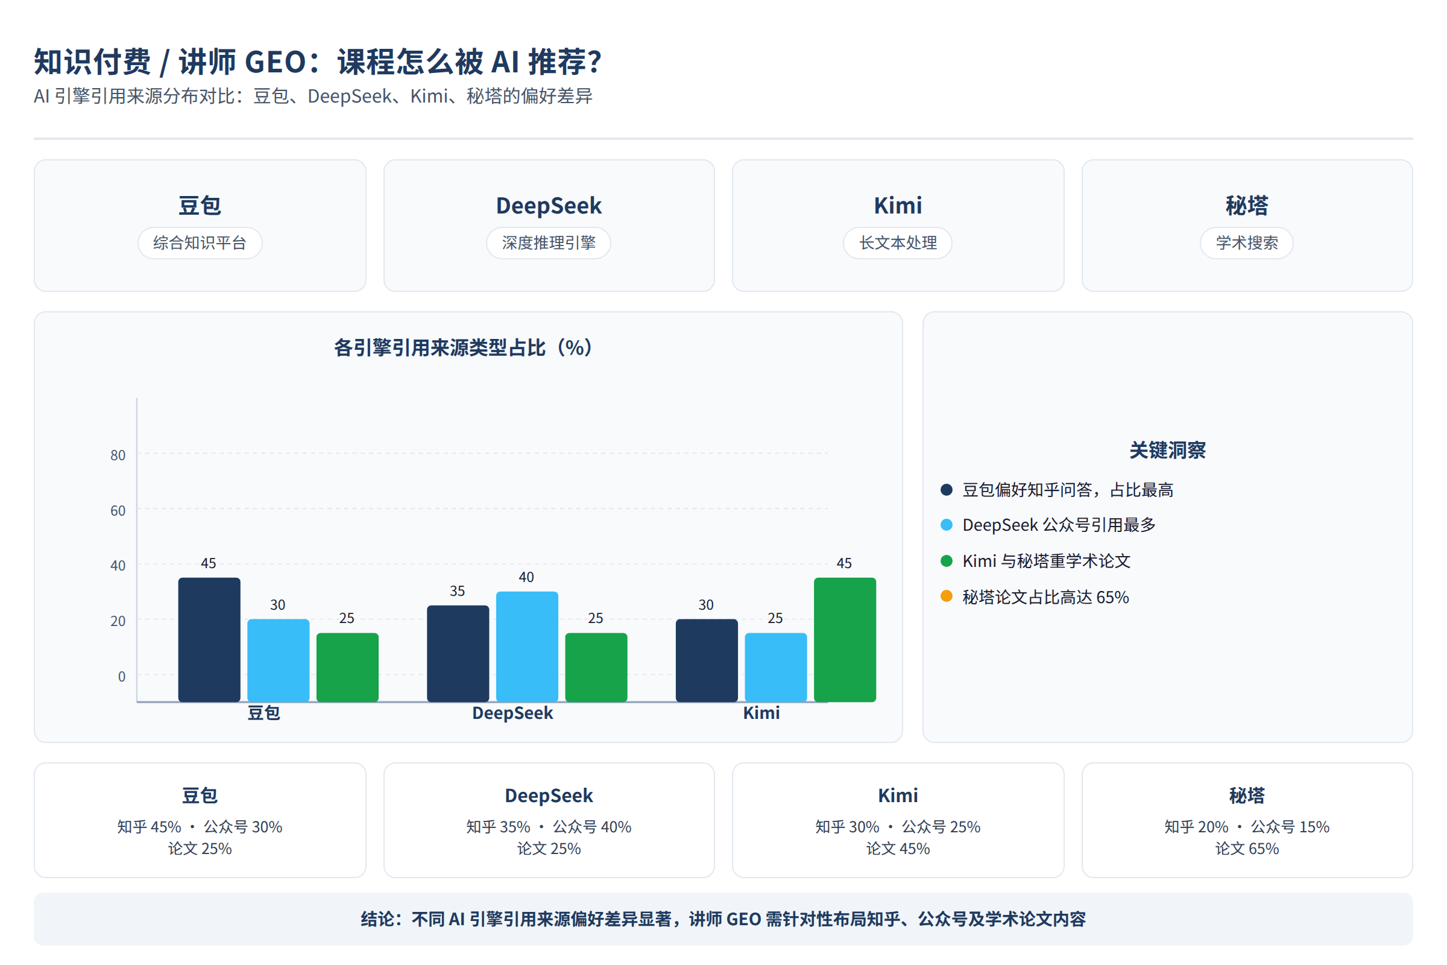Click the 结论 conclusion banner text
The width and height of the screenshot is (1447, 965).
723,919
